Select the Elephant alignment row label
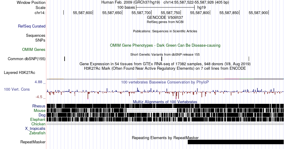 [38, 119]
